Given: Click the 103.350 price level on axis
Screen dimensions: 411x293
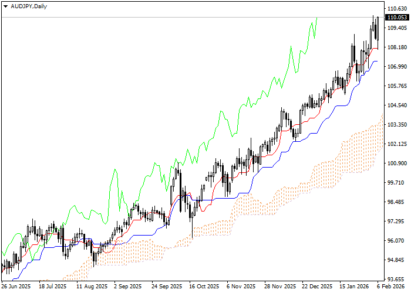Looking at the screenshot, I should (397, 125).
